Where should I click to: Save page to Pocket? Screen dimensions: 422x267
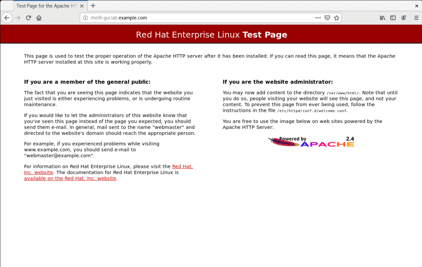pos(327,18)
